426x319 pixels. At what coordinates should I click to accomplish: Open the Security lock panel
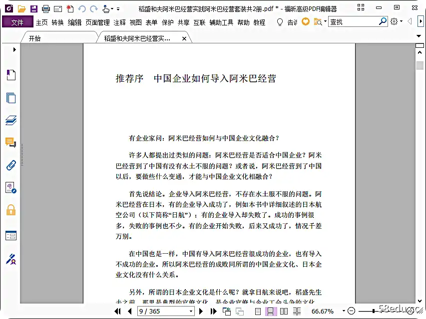11,210
